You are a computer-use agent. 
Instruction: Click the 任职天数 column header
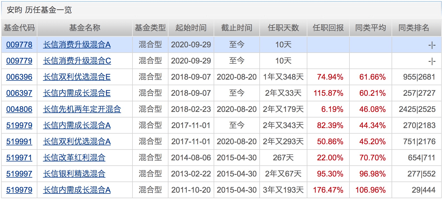283,28
